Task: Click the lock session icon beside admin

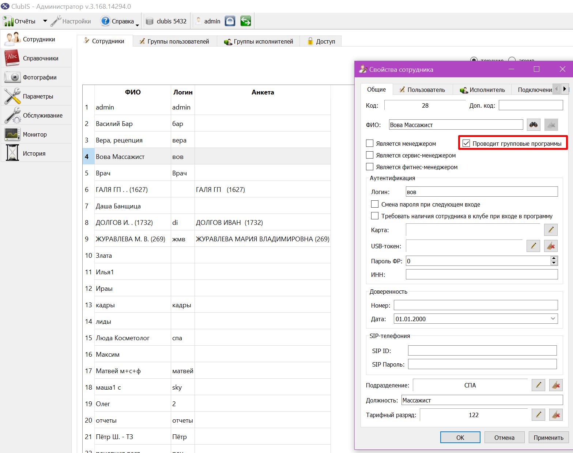Action: [230, 21]
